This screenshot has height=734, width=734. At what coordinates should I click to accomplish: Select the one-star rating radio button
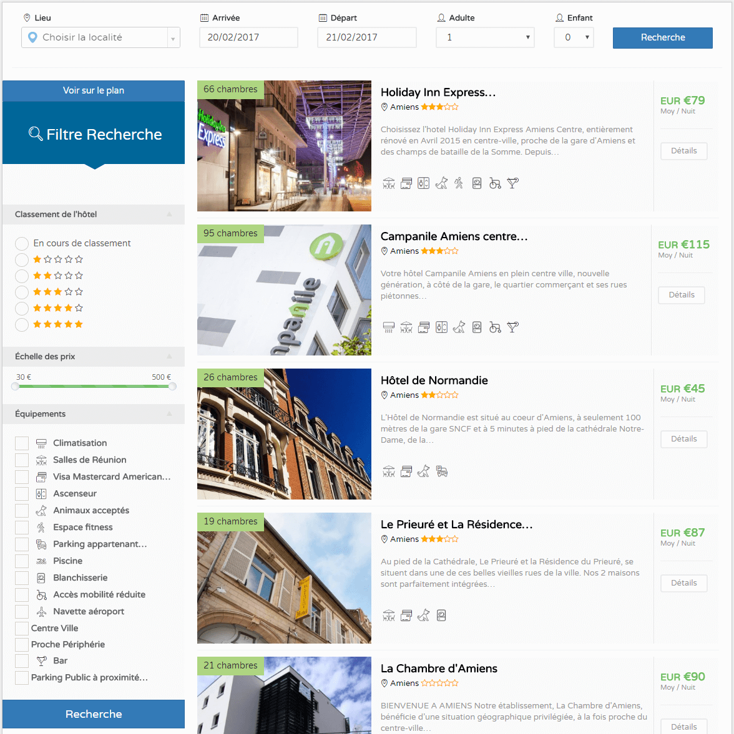pos(22,260)
